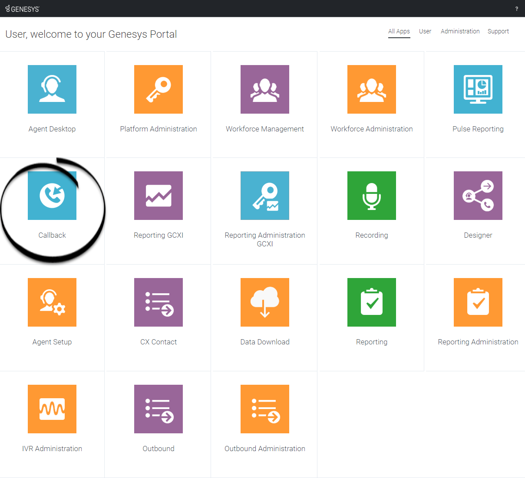Click the Recording label

tap(372, 235)
